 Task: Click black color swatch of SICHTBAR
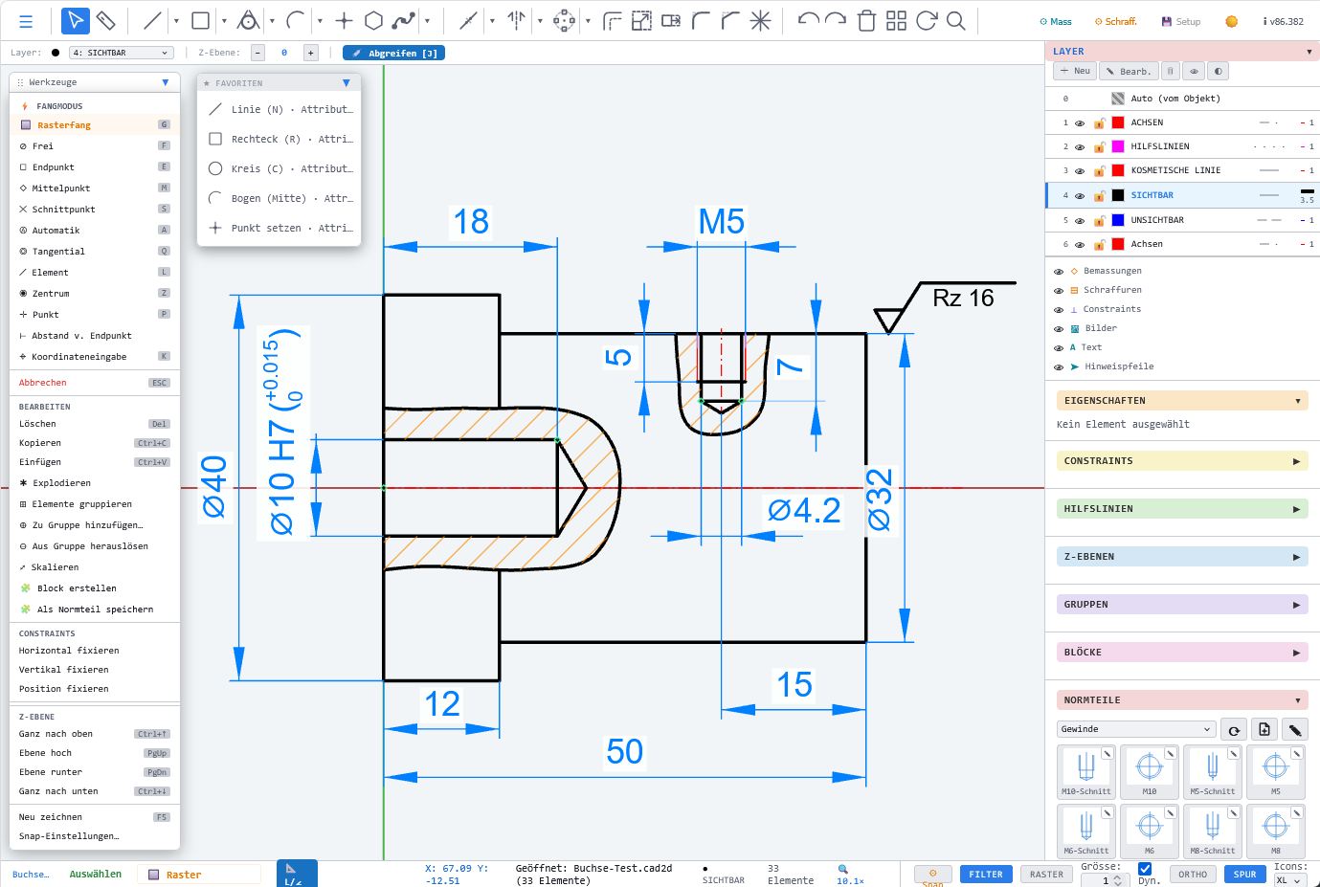click(1117, 196)
